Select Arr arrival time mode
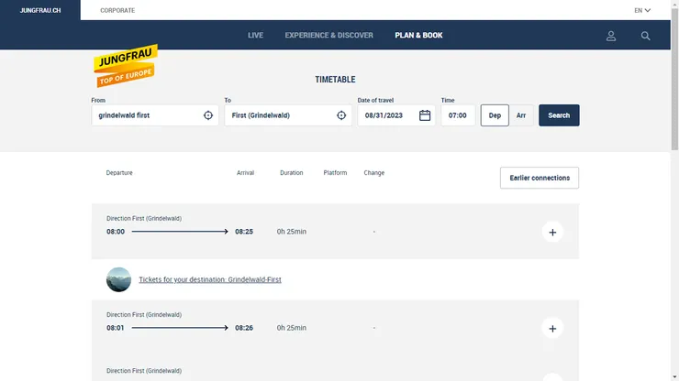 click(521, 115)
